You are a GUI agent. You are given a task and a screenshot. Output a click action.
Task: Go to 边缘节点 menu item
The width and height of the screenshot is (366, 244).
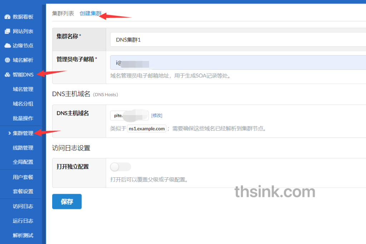(x=23, y=45)
